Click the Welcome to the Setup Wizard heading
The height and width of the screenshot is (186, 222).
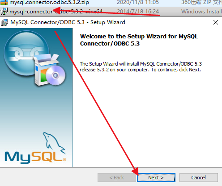pos(139,40)
